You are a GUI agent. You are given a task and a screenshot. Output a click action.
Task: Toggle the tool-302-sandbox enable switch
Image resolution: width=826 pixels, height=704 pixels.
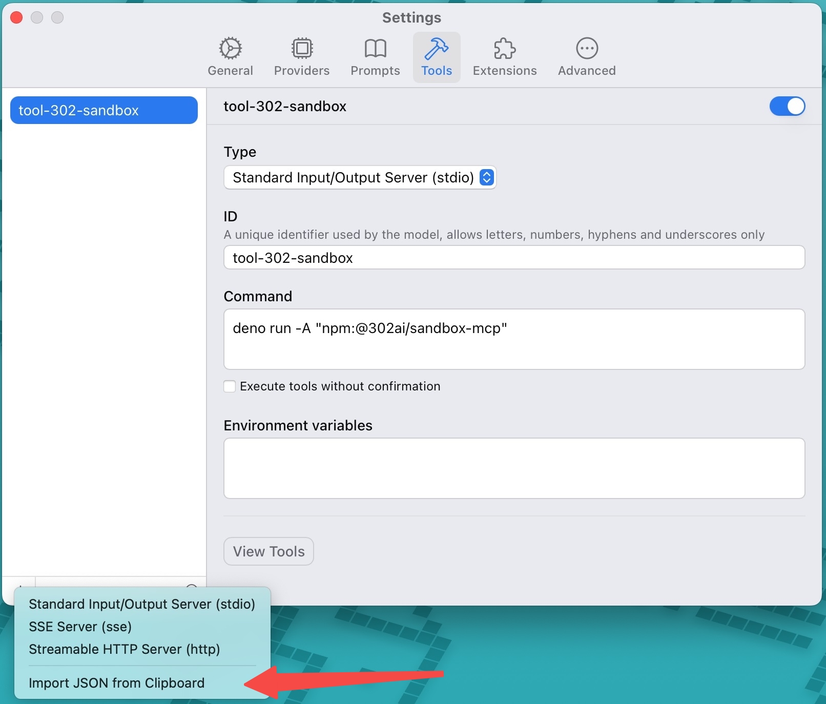pos(787,106)
